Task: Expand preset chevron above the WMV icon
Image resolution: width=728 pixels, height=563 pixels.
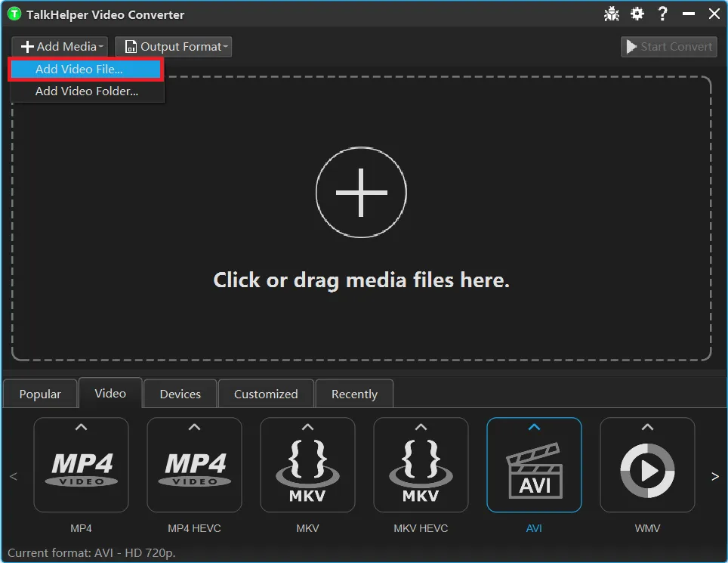Action: coord(647,428)
